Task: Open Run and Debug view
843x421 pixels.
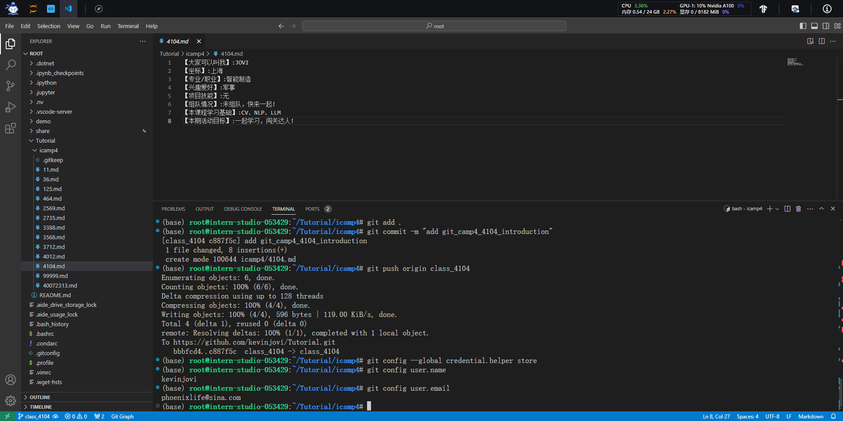Action: [11, 107]
